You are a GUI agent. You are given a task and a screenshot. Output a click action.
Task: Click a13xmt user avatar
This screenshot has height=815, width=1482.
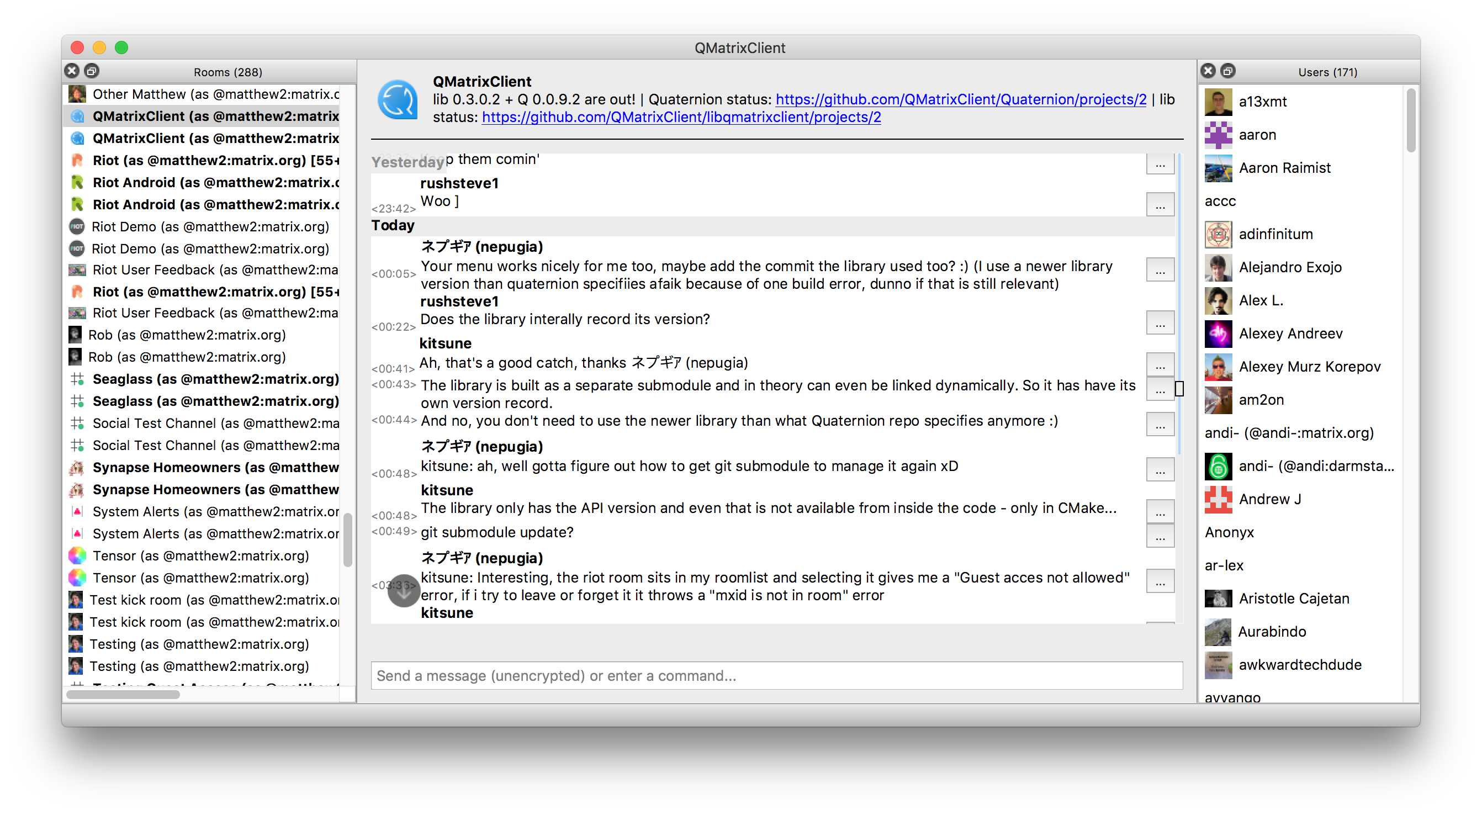pyautogui.click(x=1218, y=102)
